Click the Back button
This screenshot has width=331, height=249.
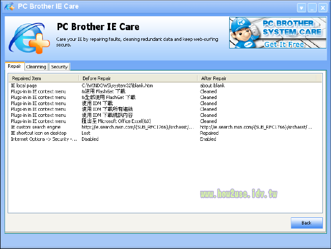(306, 223)
